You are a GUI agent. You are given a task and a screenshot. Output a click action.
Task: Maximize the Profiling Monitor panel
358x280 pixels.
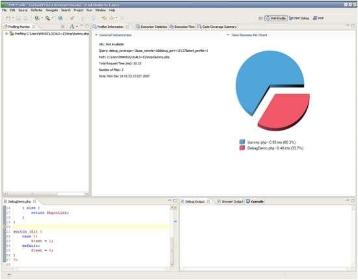point(87,26)
